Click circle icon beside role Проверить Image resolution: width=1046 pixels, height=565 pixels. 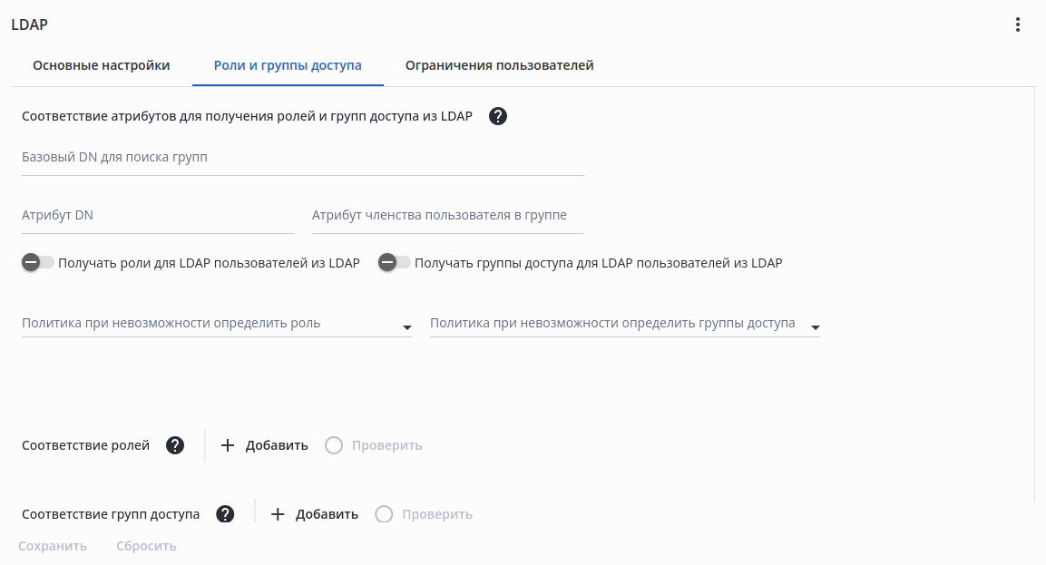pyautogui.click(x=334, y=445)
